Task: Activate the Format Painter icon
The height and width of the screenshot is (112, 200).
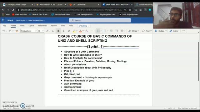Action: point(17,31)
